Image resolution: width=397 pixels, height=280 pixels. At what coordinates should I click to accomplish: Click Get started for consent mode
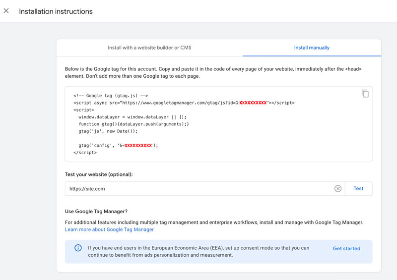coord(346,249)
